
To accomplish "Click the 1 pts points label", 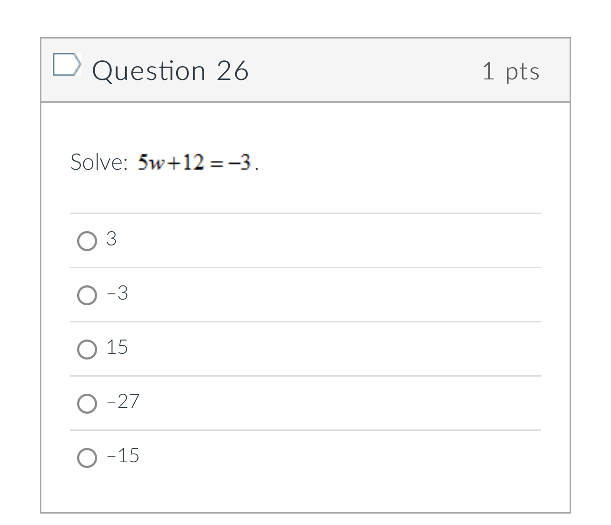I will click(x=511, y=71).
